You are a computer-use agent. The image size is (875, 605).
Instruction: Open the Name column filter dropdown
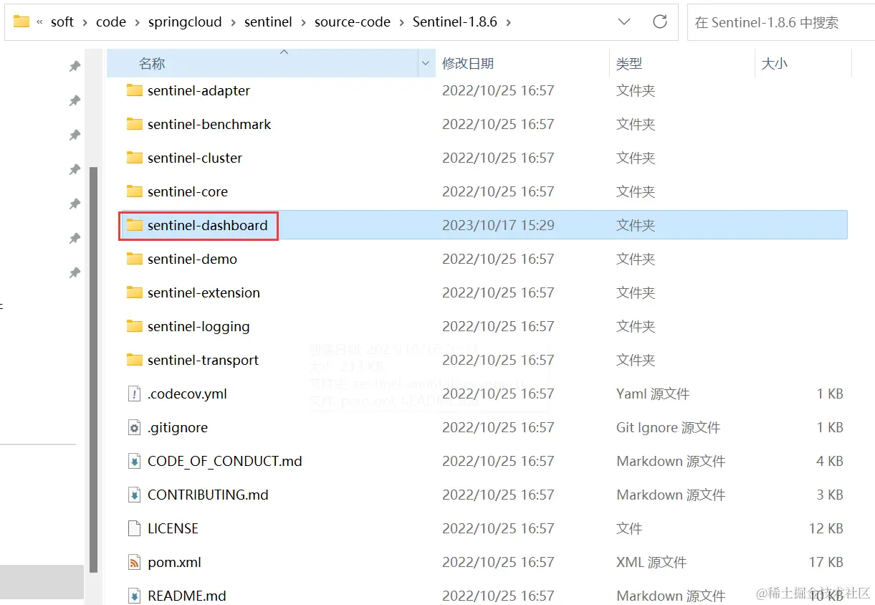point(426,64)
